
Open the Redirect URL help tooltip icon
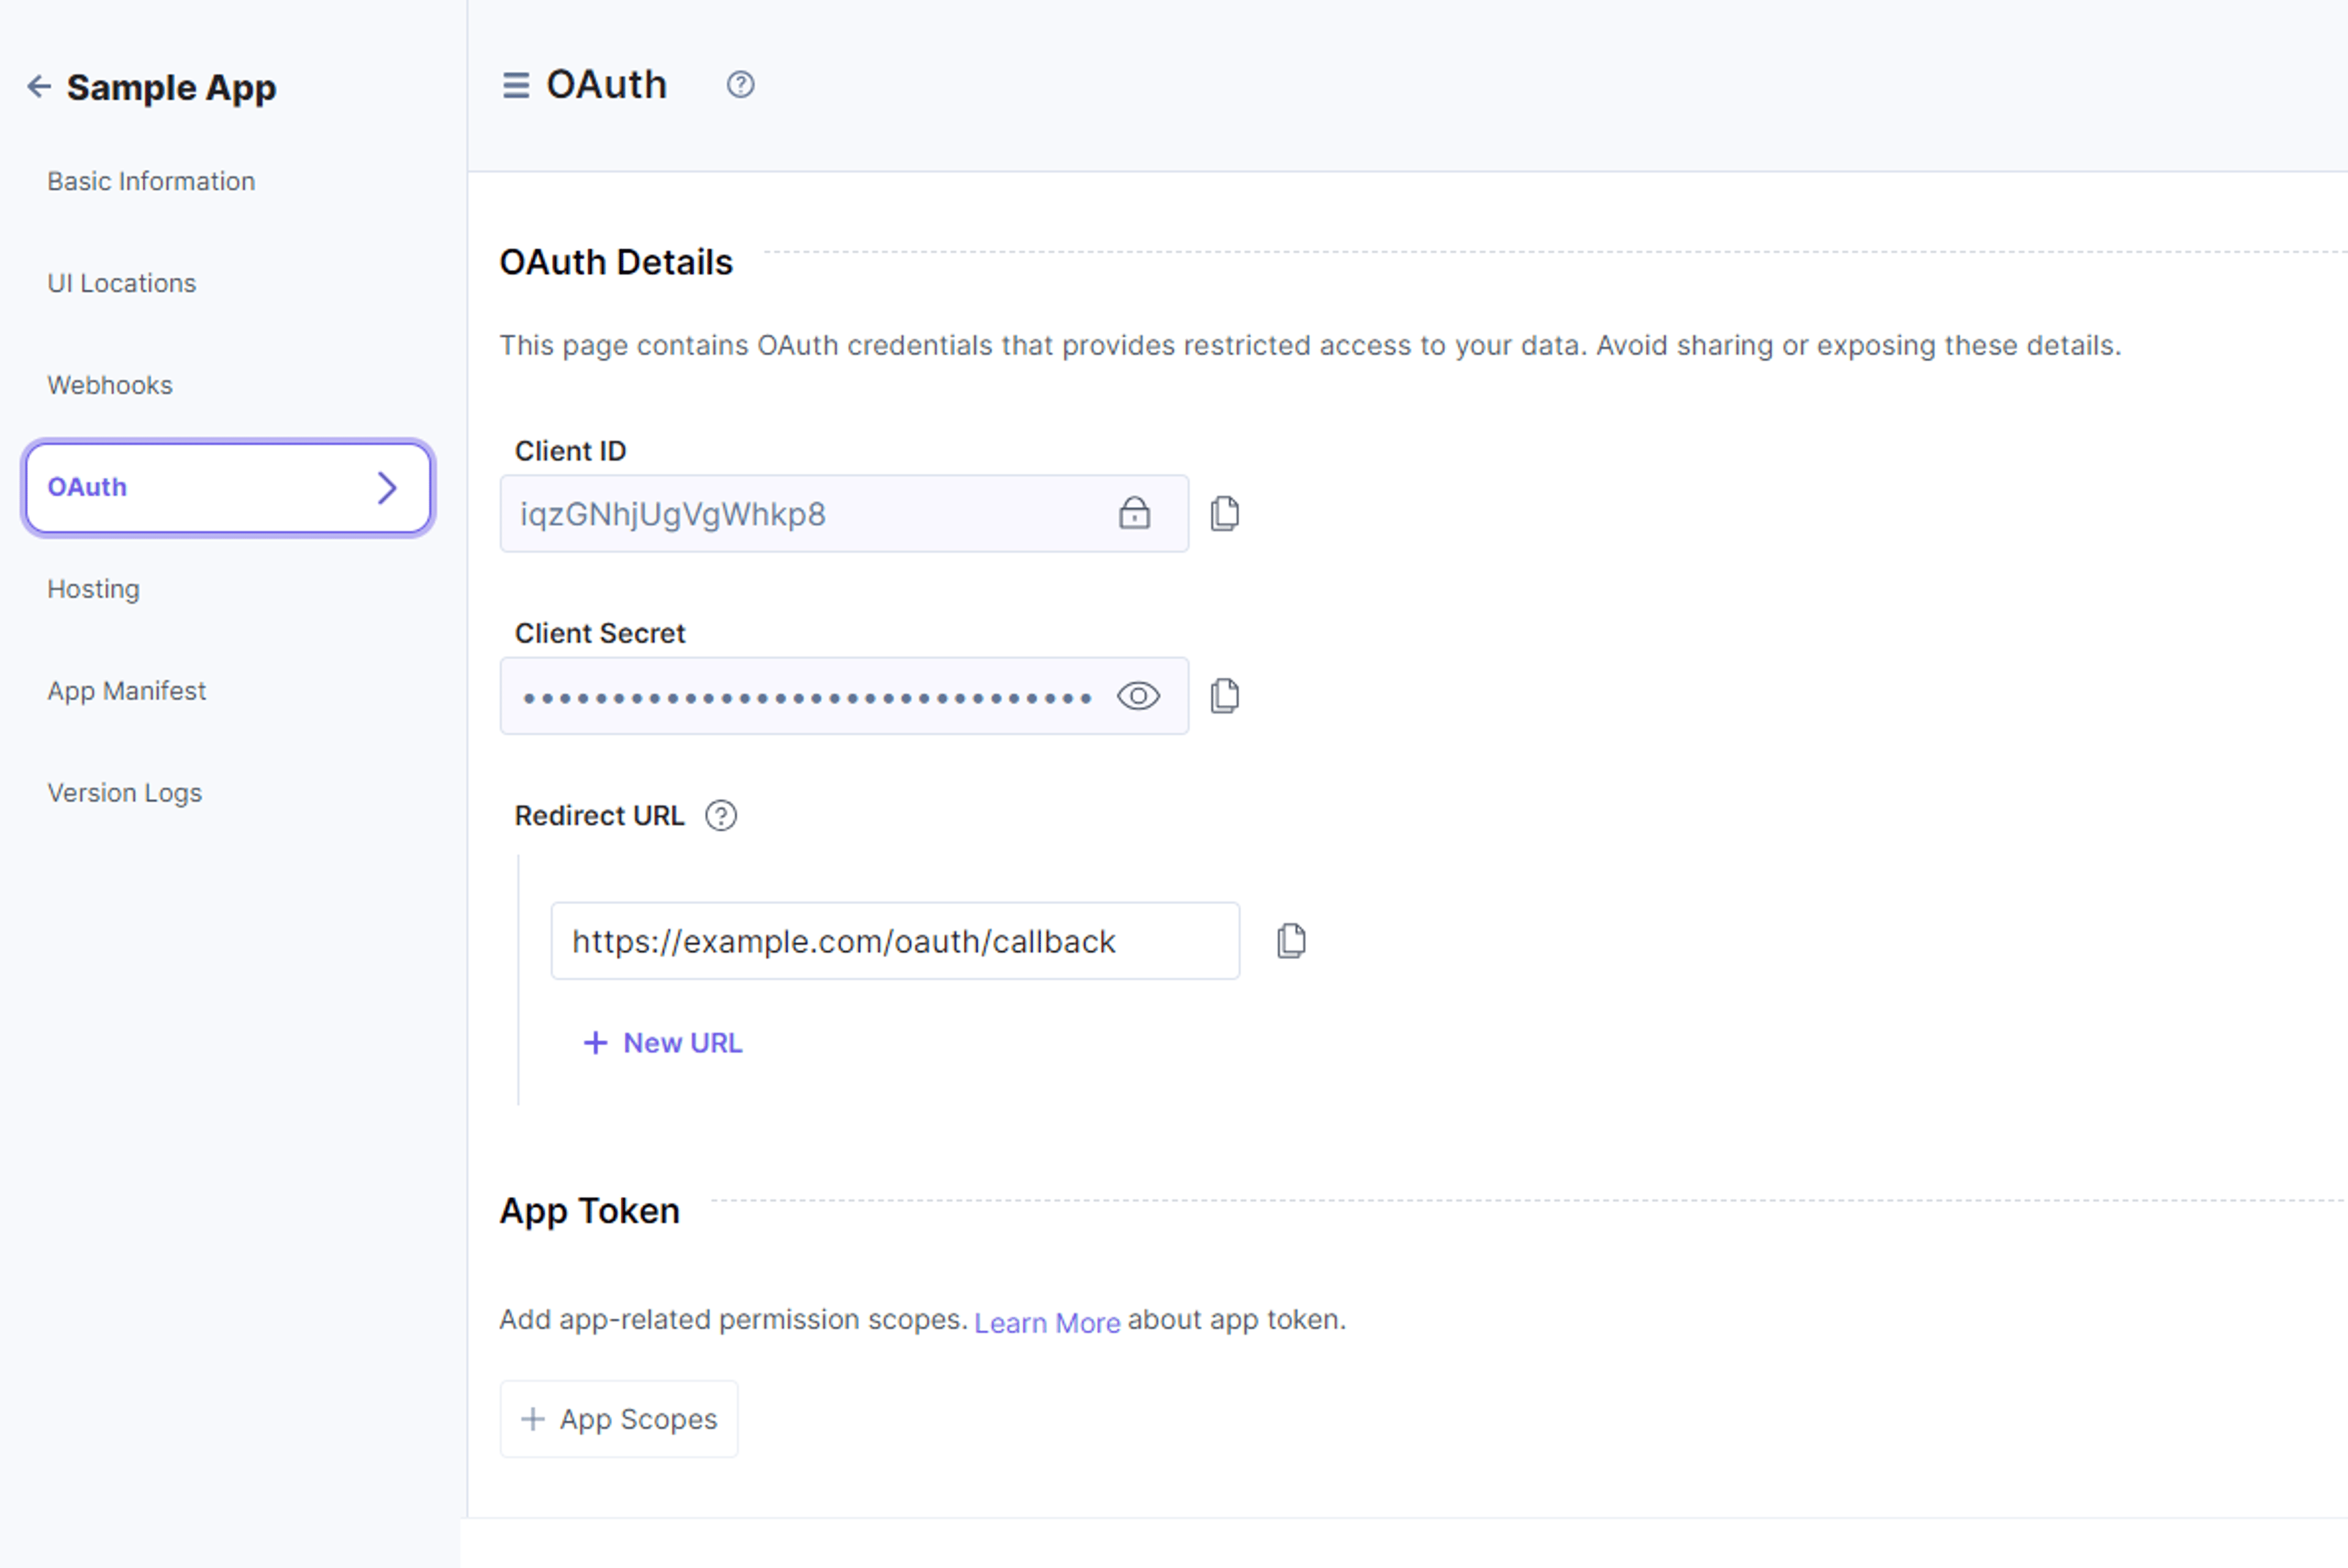pos(721,816)
